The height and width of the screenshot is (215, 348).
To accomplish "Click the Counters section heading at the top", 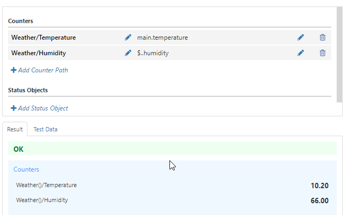I will click(20, 21).
